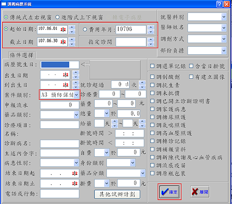Click the 其他試辦計劃 button

(117, 194)
